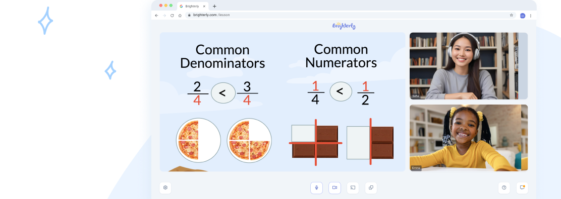
Task: Select Emma's video thumbnail
Action: pyautogui.click(x=468, y=138)
